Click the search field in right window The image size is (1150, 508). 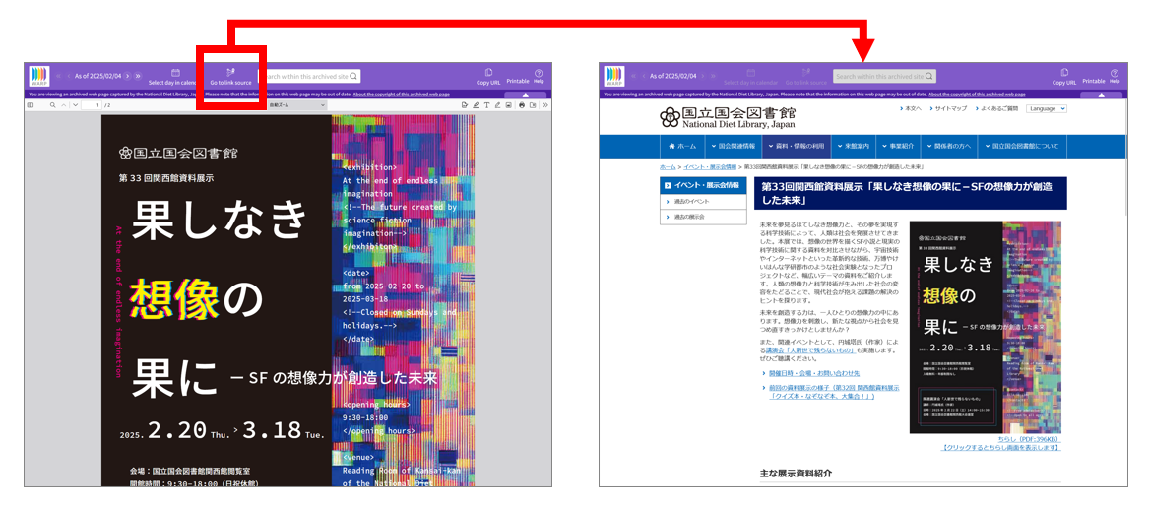click(x=884, y=76)
